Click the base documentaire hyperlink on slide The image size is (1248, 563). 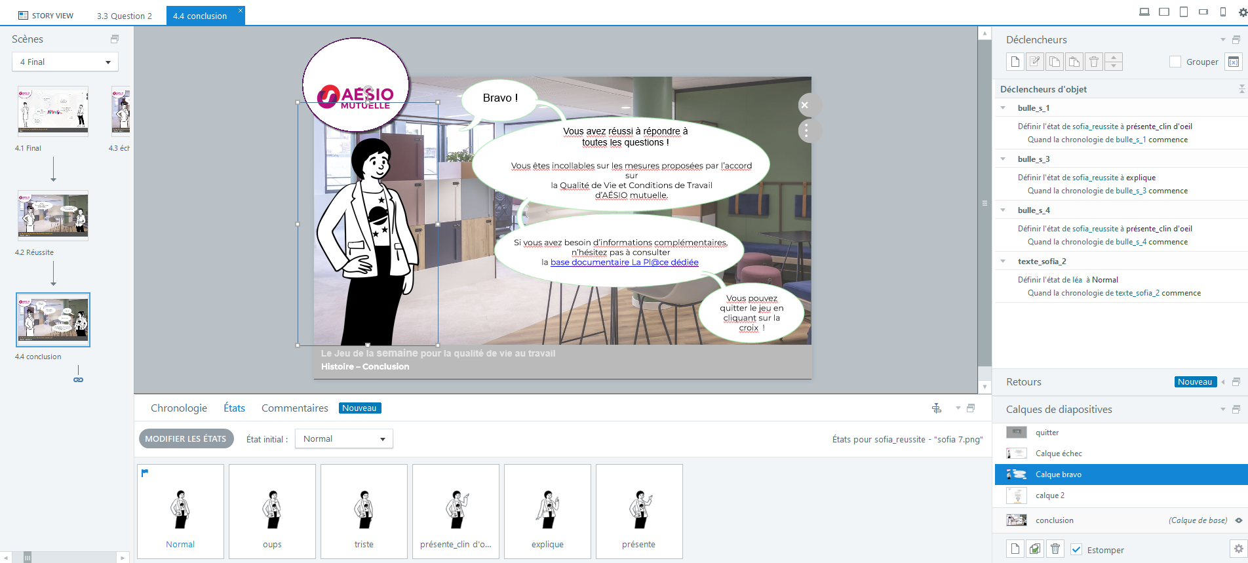(x=624, y=262)
